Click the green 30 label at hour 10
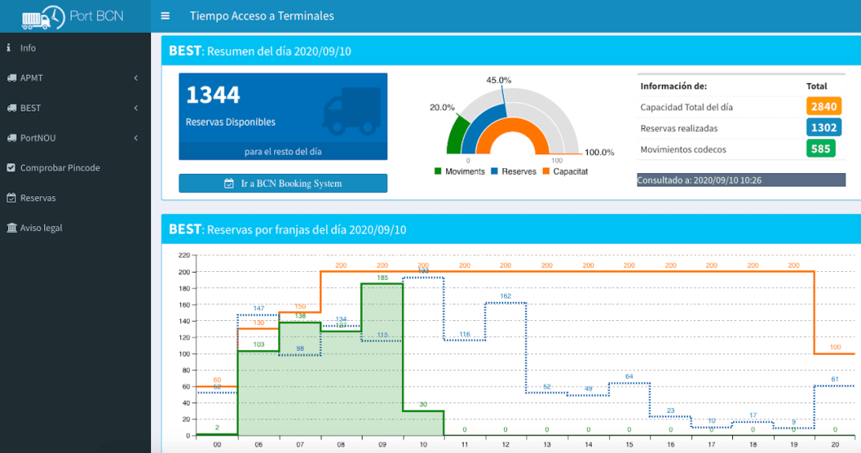This screenshot has width=861, height=453. click(x=423, y=405)
